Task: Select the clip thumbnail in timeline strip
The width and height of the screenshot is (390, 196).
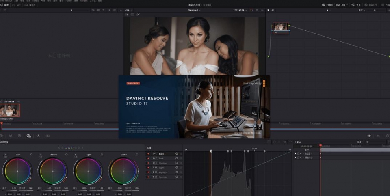Action: point(10,110)
